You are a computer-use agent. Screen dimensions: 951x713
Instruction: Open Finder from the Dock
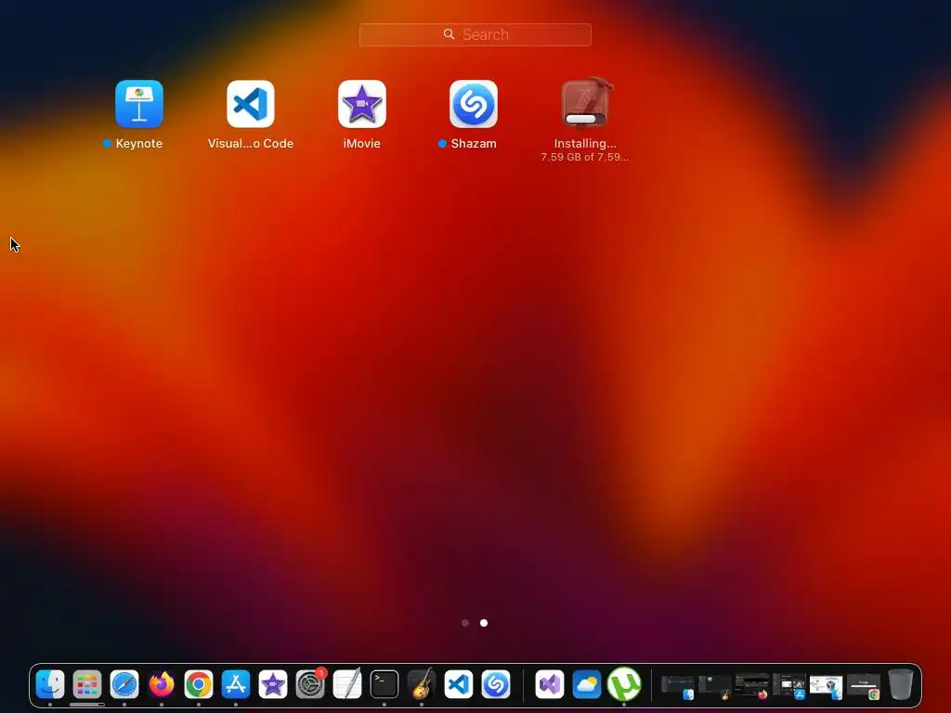pyautogui.click(x=50, y=684)
